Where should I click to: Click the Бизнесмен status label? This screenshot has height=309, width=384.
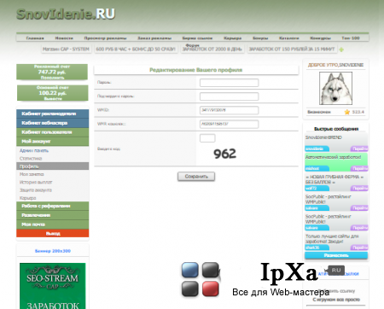319,112
